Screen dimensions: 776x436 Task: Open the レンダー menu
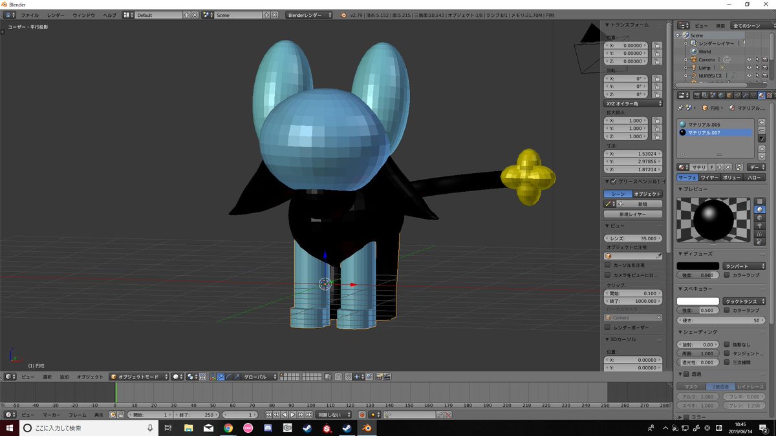tap(56, 15)
